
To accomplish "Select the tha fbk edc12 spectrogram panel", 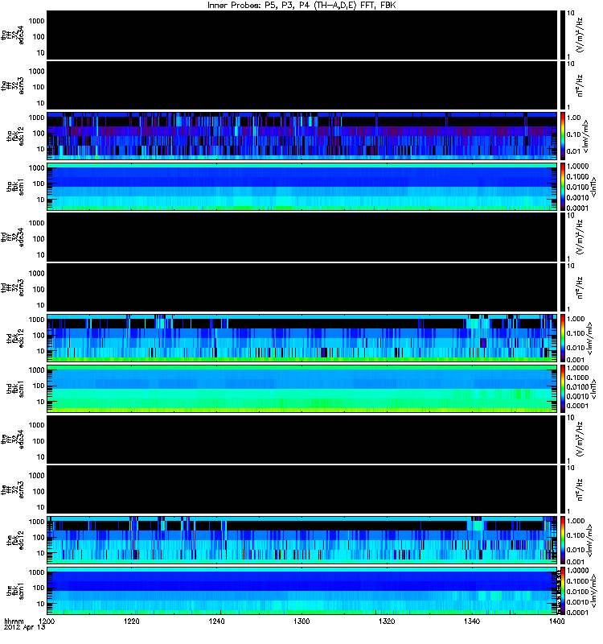I will coord(301,135).
